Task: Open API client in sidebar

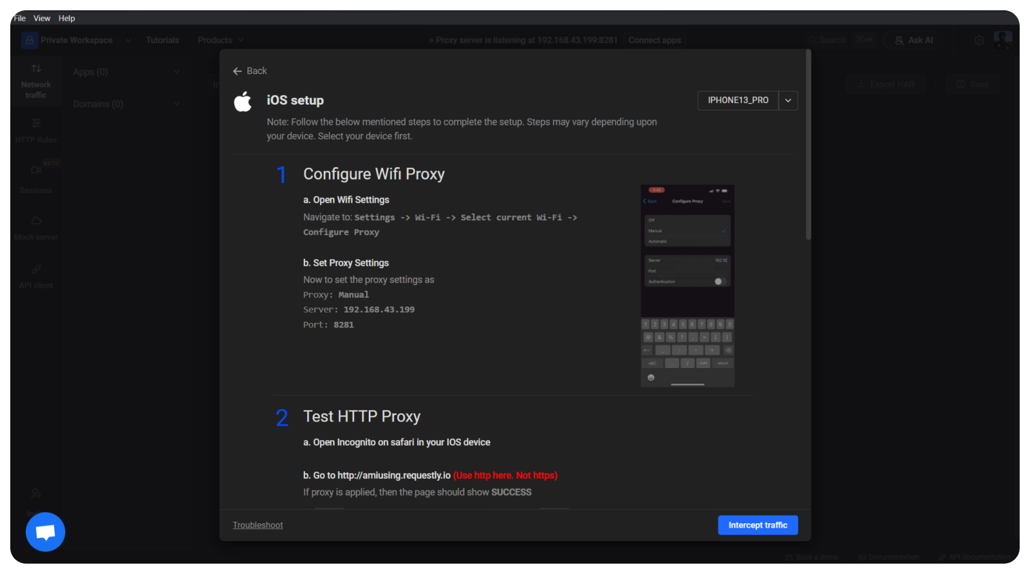Action: [36, 277]
